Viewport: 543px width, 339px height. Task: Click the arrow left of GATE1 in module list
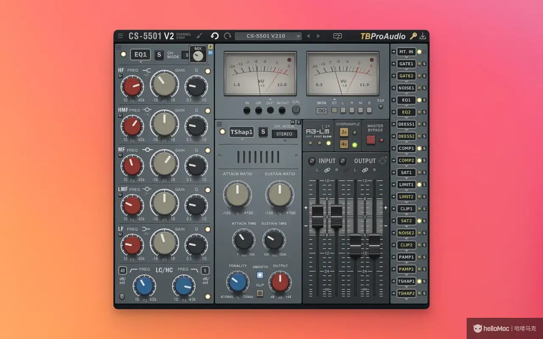click(393, 64)
